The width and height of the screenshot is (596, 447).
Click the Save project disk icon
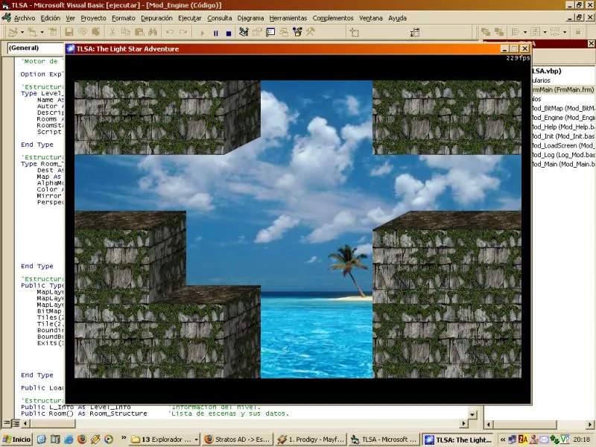(69, 33)
